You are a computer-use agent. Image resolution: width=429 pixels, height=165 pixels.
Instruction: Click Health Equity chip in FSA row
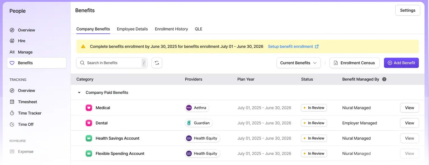click(x=202, y=154)
